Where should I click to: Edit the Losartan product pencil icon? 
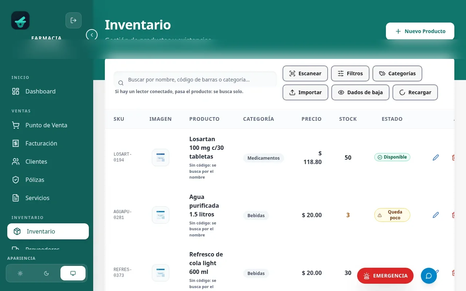[x=436, y=158]
